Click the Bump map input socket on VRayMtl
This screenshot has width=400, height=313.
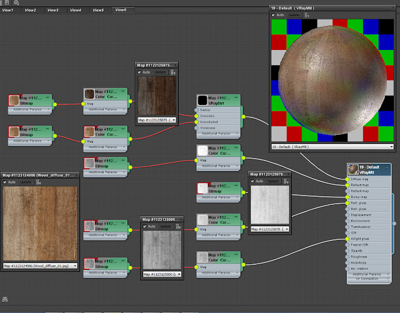(347, 197)
